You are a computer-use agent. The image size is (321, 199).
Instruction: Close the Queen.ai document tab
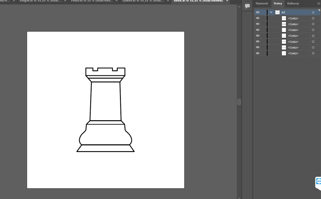(168, 1)
